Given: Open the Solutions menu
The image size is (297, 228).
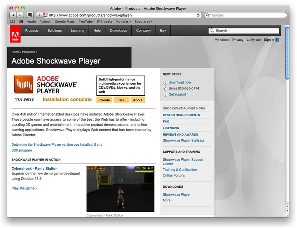Looking at the screenshot, I should [55, 30].
